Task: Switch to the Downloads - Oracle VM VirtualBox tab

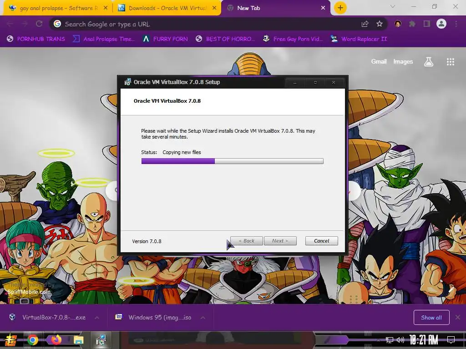Action: coord(167,8)
